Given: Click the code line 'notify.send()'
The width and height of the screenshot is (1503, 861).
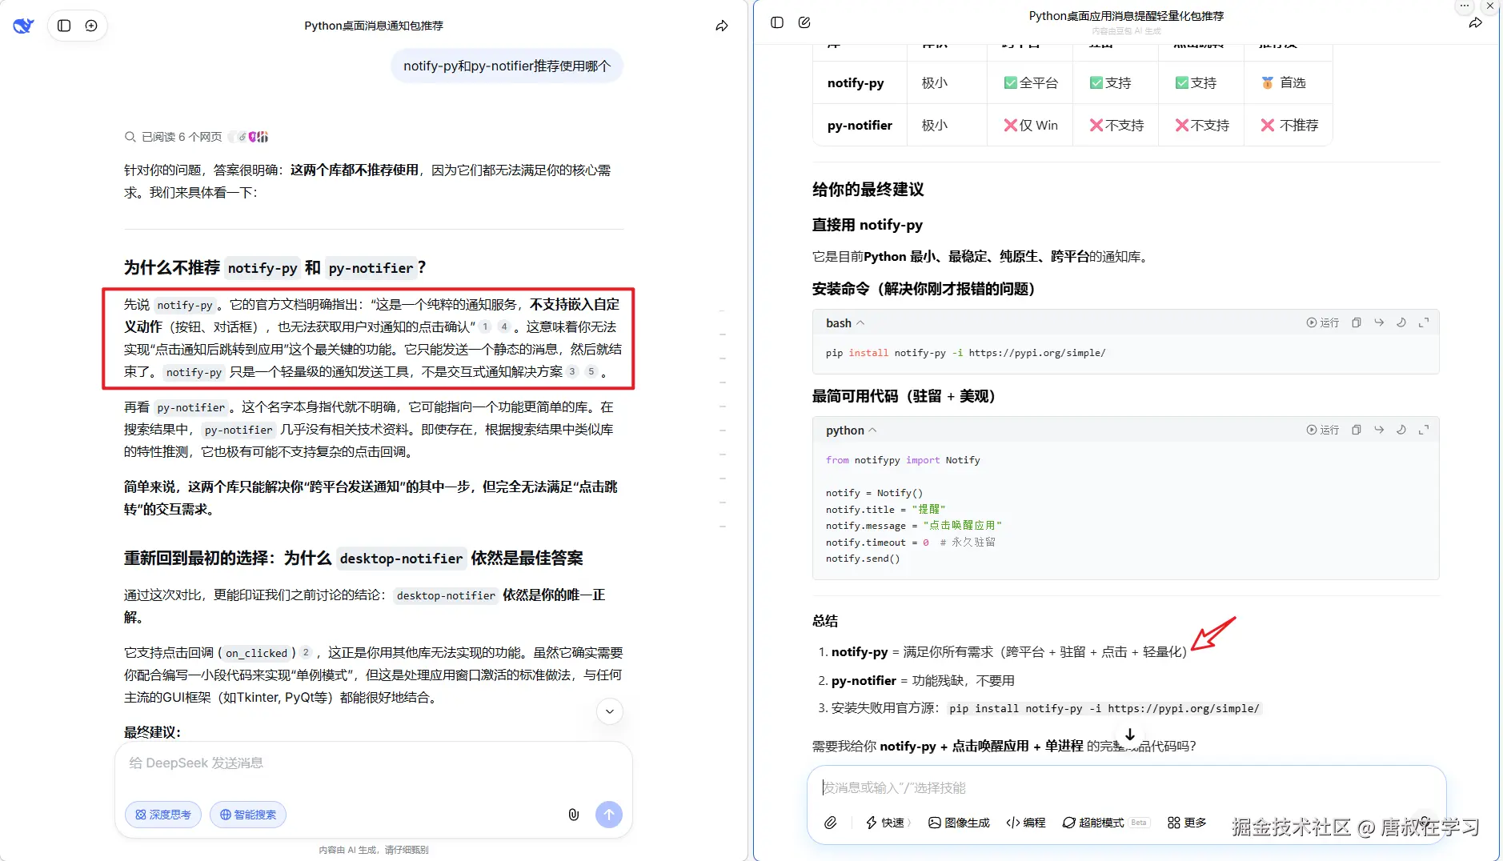Looking at the screenshot, I should tap(863, 559).
